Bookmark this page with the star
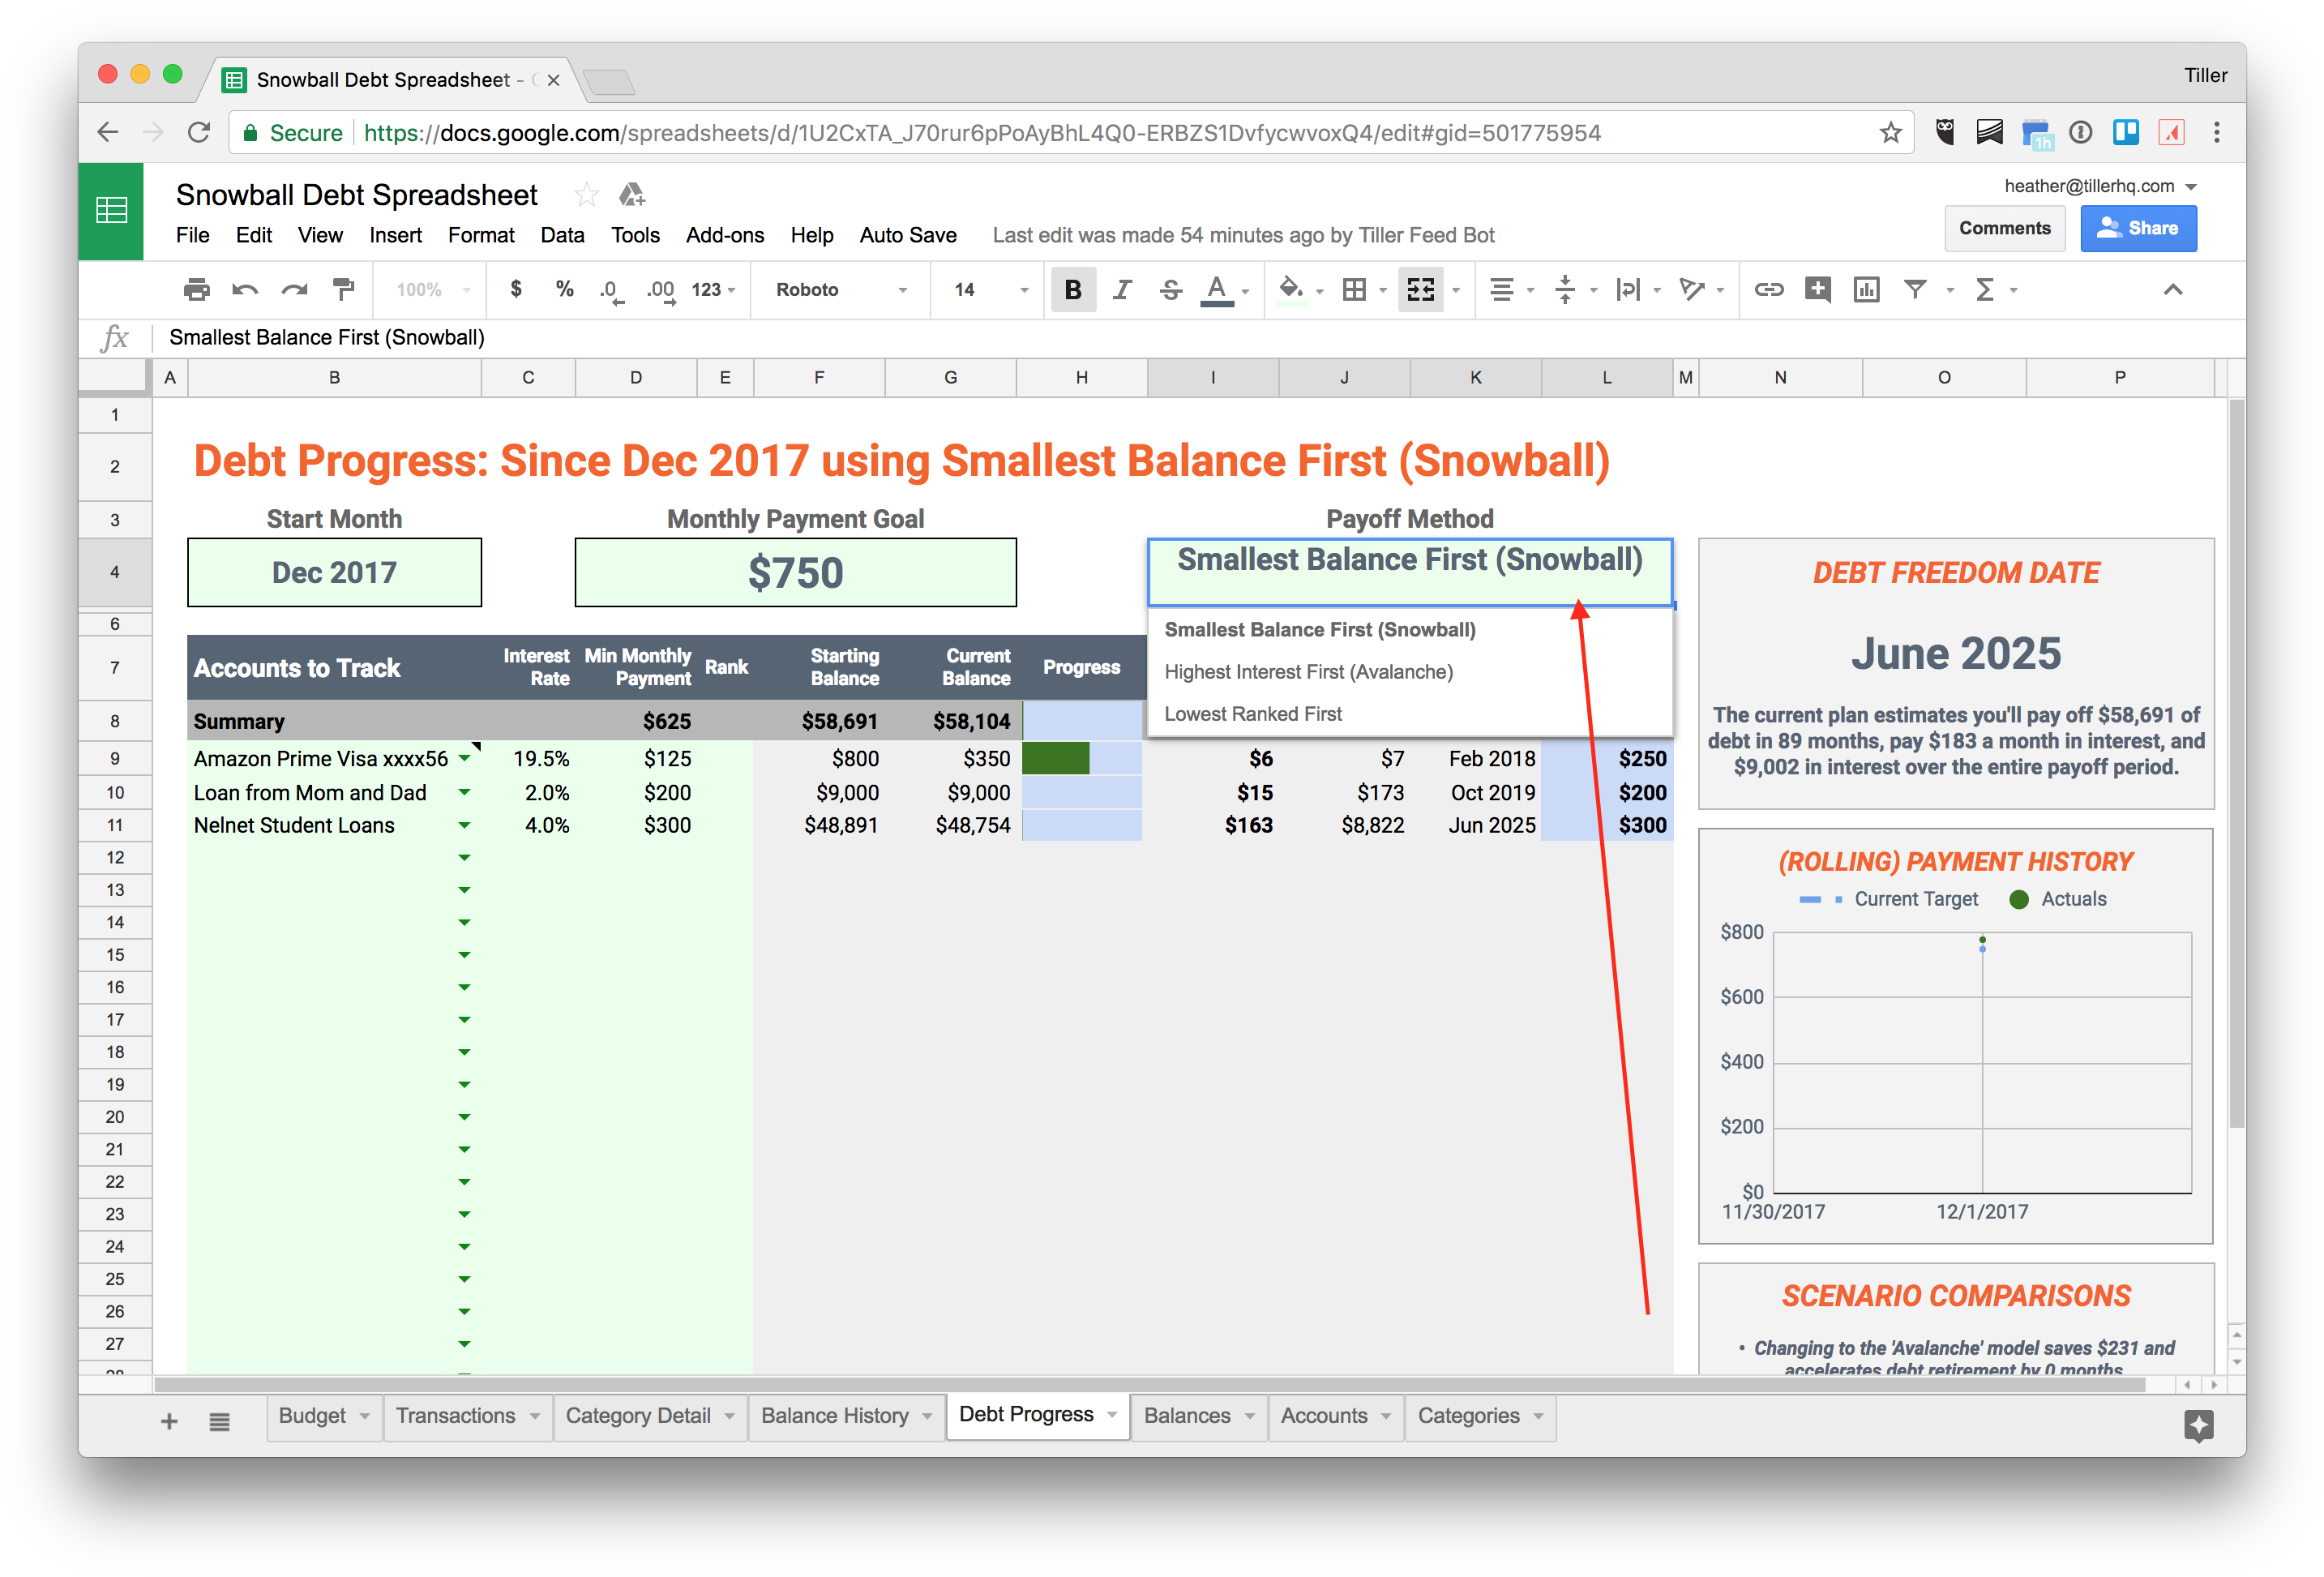 tap(1890, 133)
